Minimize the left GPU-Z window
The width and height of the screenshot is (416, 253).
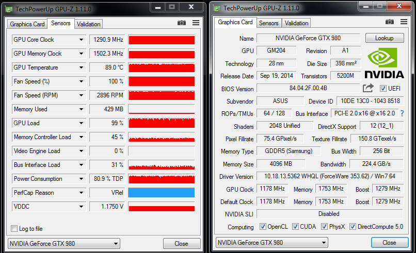coord(158,7)
